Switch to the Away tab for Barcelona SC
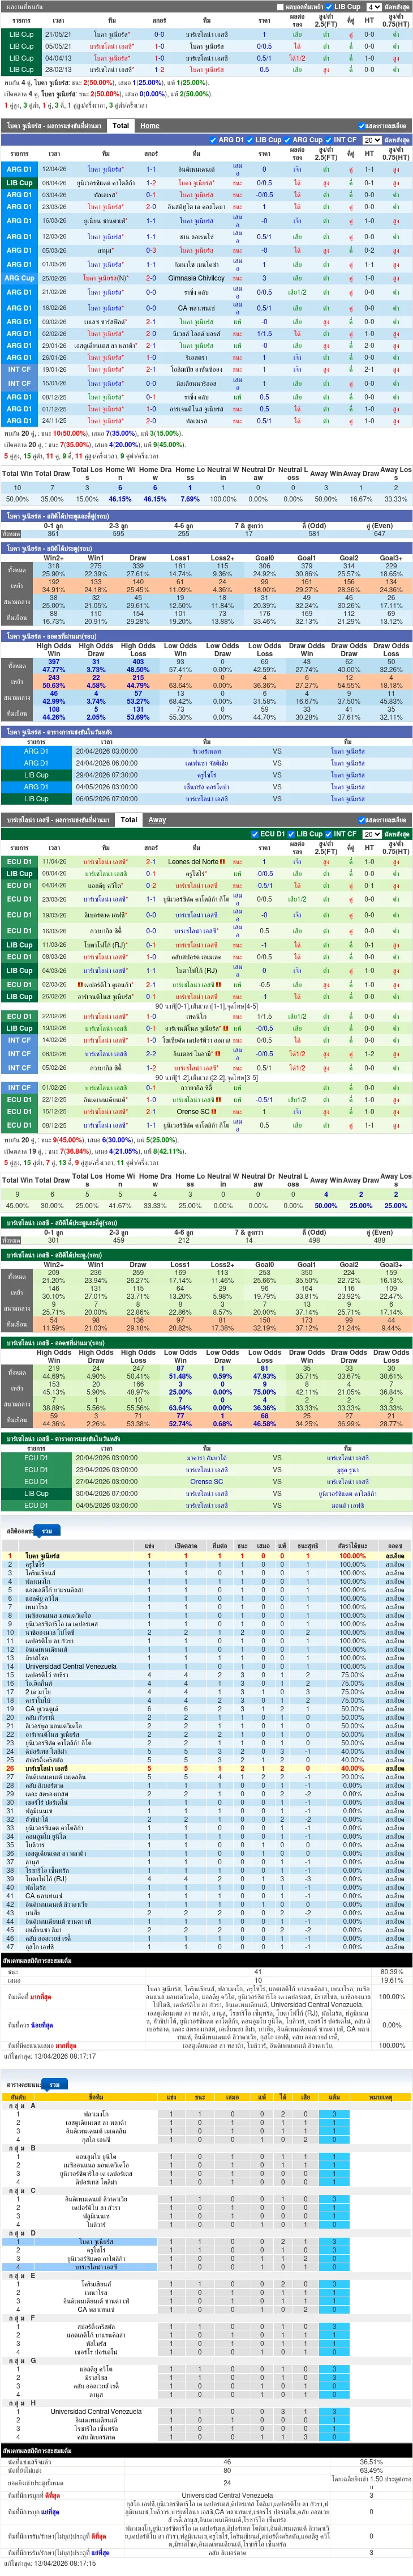This screenshot has width=413, height=2576. [x=158, y=819]
